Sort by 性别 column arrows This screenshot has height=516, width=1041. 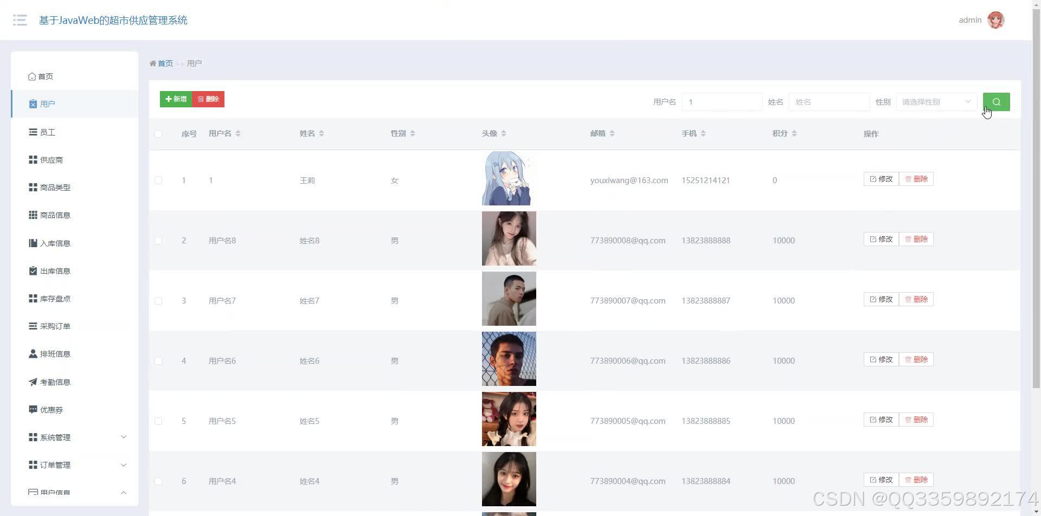[x=413, y=133]
